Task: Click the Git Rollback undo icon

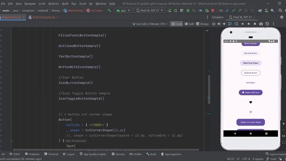Action: coord(252,11)
